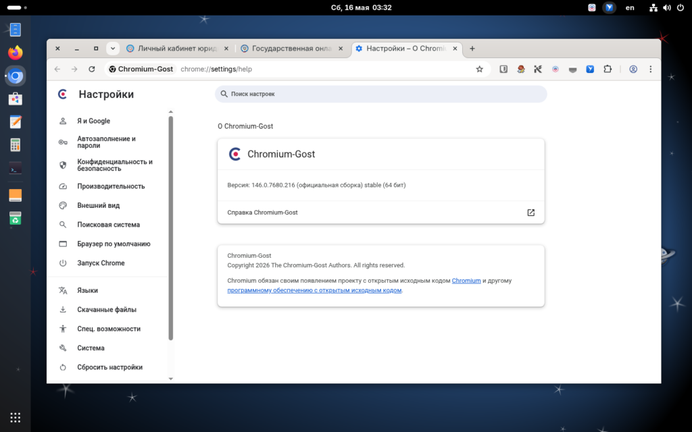Open Автозаполнение и пароли section
Image resolution: width=692 pixels, height=432 pixels.
[108, 142]
